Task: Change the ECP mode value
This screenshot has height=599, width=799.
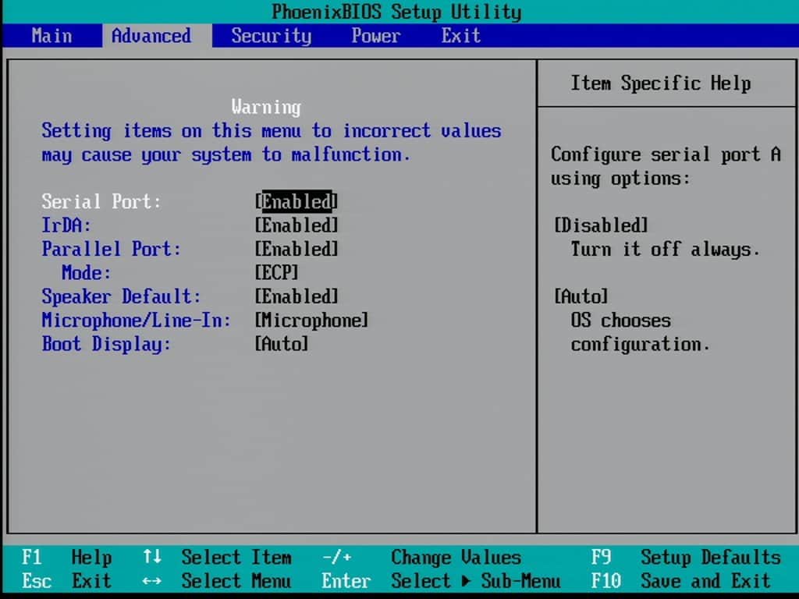Action: [x=276, y=272]
